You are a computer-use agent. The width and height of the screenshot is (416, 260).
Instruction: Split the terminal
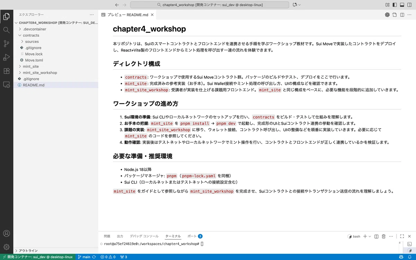tap(376, 236)
